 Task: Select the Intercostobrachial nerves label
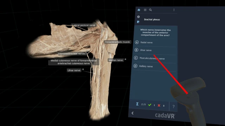[x=72, y=54]
